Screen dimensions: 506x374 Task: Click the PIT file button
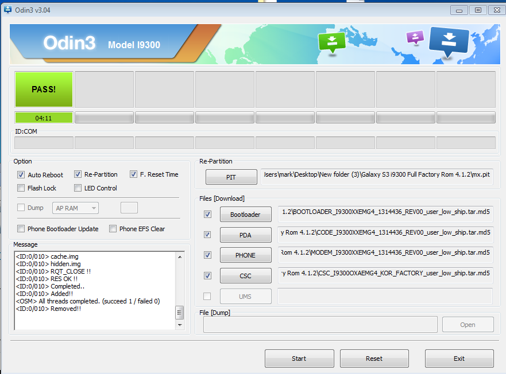click(x=231, y=177)
